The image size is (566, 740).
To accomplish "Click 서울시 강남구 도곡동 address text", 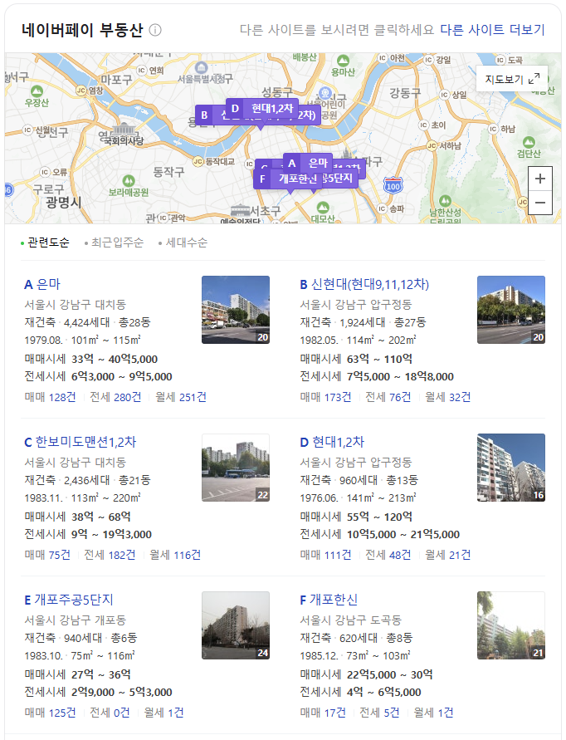I will click(x=350, y=620).
